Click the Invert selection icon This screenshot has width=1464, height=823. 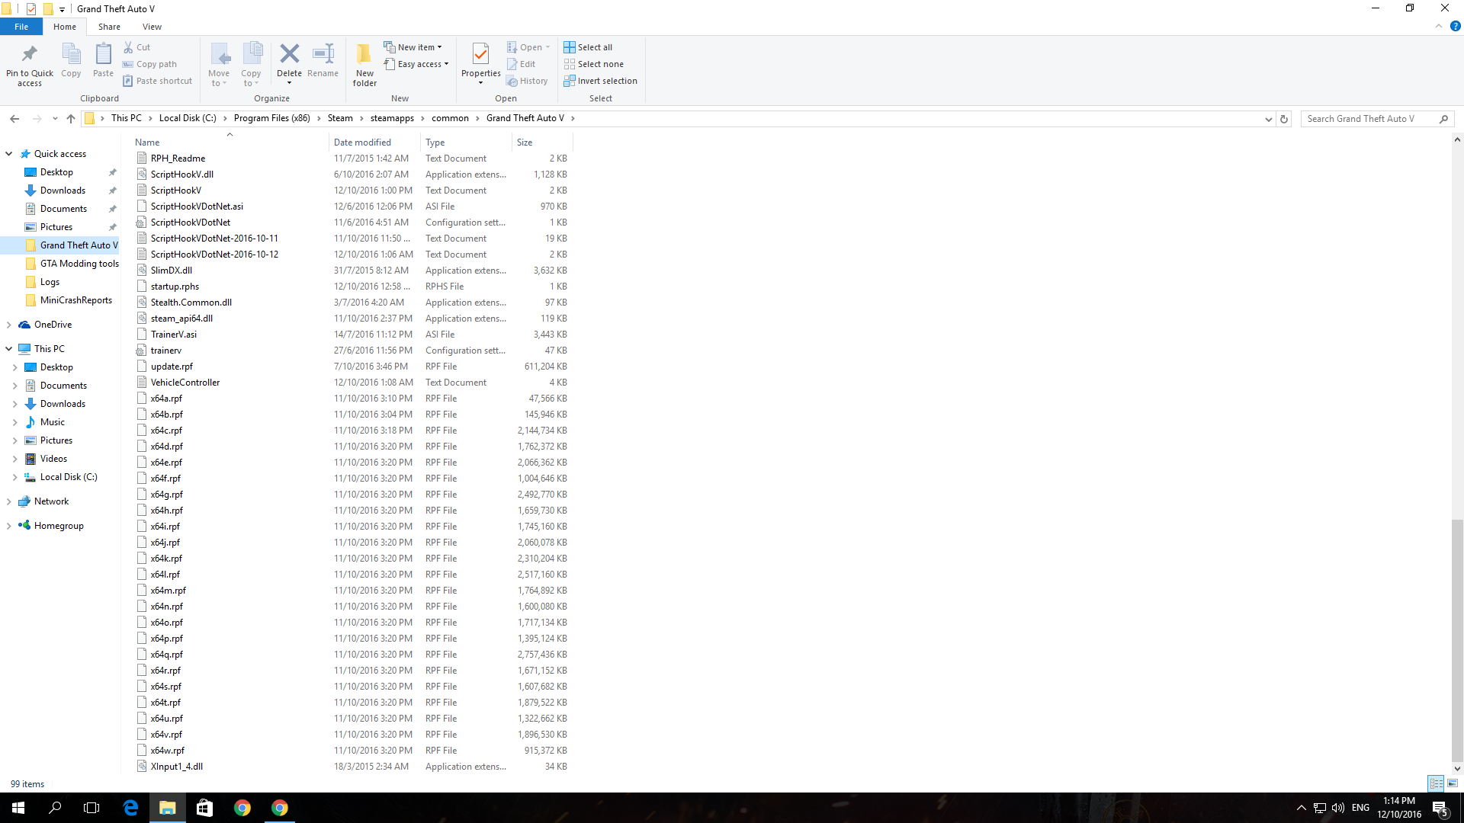click(x=570, y=81)
